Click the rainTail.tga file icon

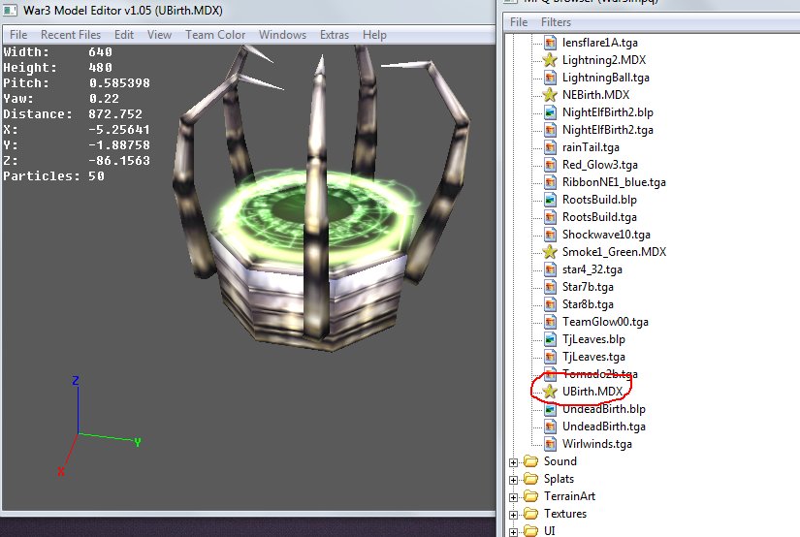coord(550,147)
